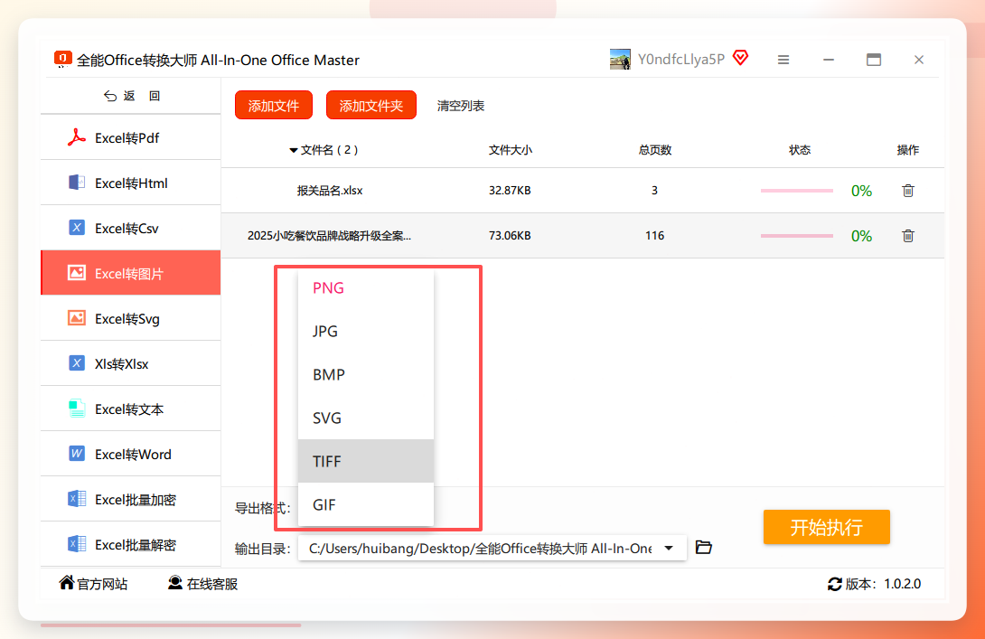Browse output folder with folder icon
Viewport: 985px width, 639px height.
coord(704,548)
